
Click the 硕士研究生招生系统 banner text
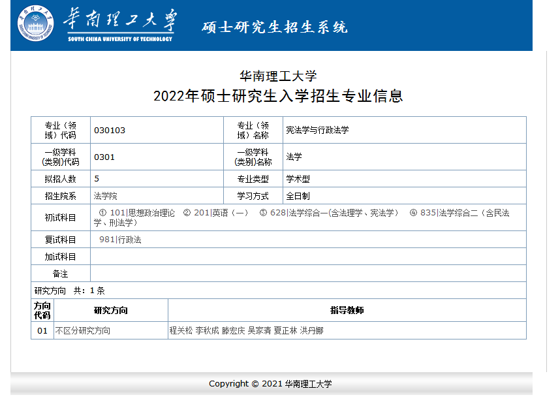point(274,27)
